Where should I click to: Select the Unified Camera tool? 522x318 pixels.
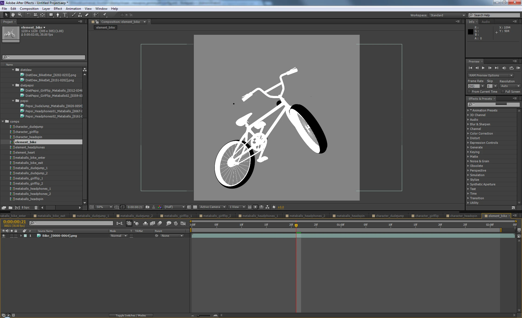point(36,15)
